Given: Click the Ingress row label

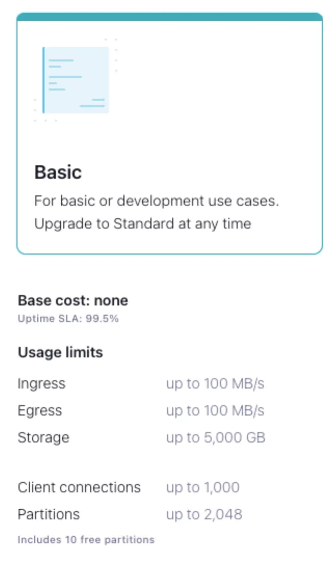Looking at the screenshot, I should [42, 384].
